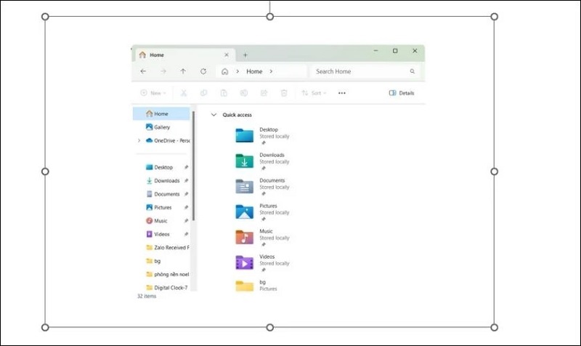Open the Downloads folder icon in Quick access
Screen dimensions: 581x346
tap(244, 161)
